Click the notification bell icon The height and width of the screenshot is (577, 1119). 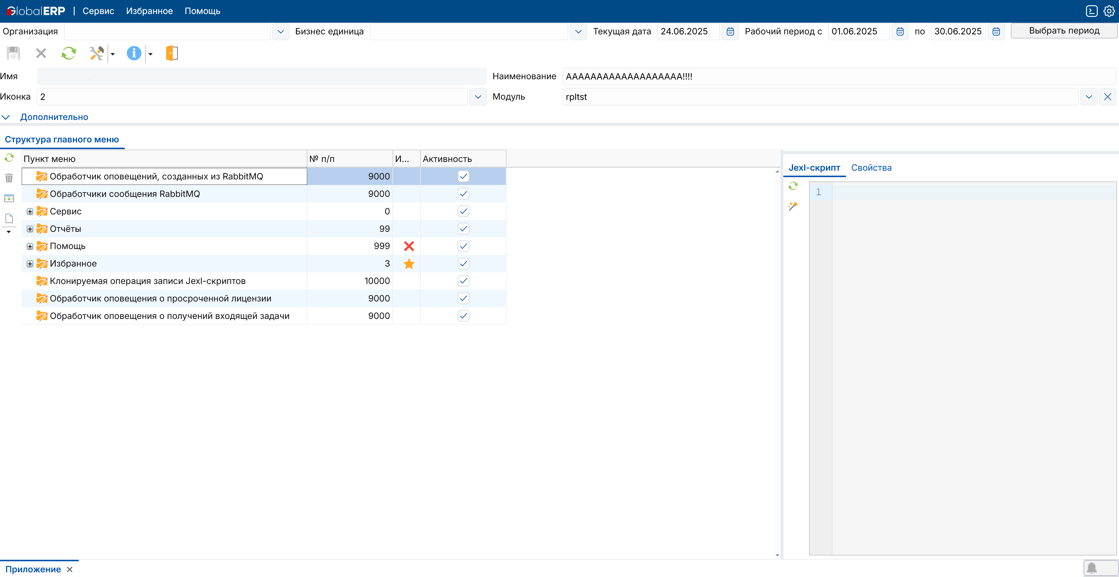[x=1091, y=568]
